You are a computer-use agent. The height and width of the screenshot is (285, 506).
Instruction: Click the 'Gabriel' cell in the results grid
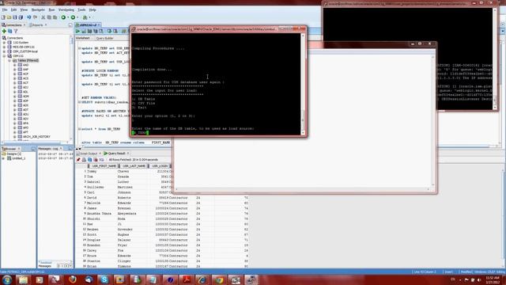pyautogui.click(x=93, y=182)
